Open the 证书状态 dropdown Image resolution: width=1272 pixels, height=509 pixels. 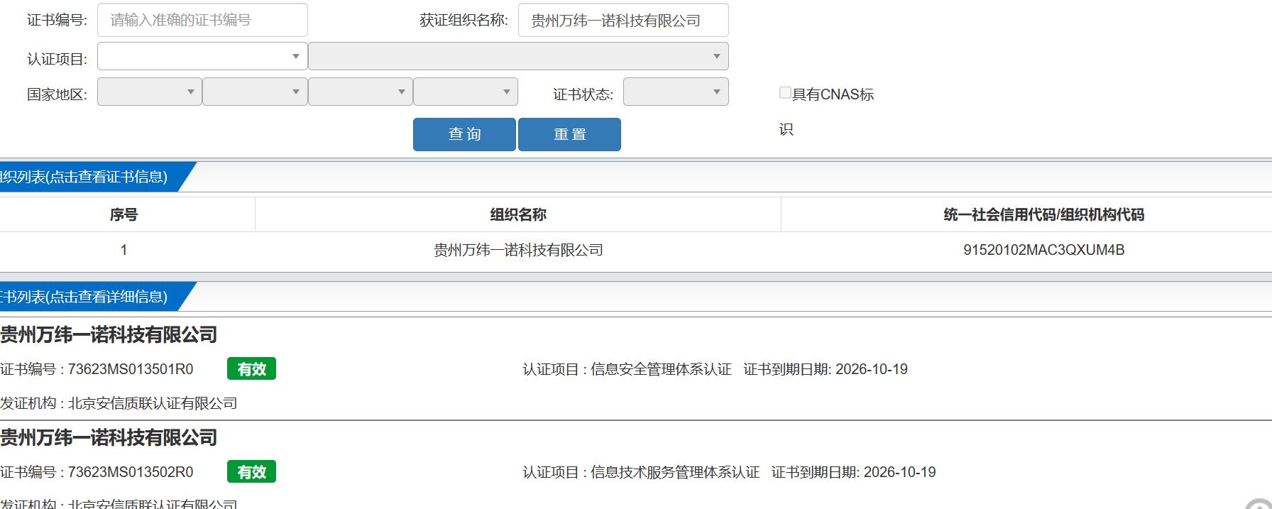pos(676,92)
